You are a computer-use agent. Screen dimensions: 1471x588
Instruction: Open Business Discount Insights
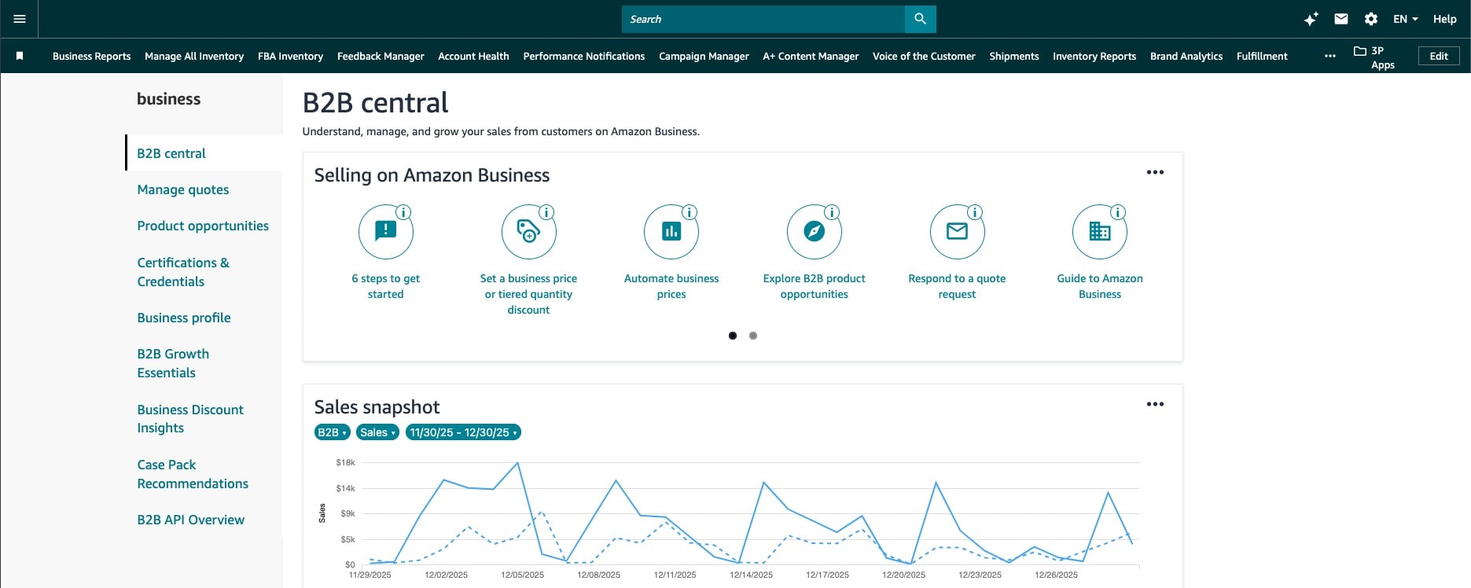tap(190, 419)
